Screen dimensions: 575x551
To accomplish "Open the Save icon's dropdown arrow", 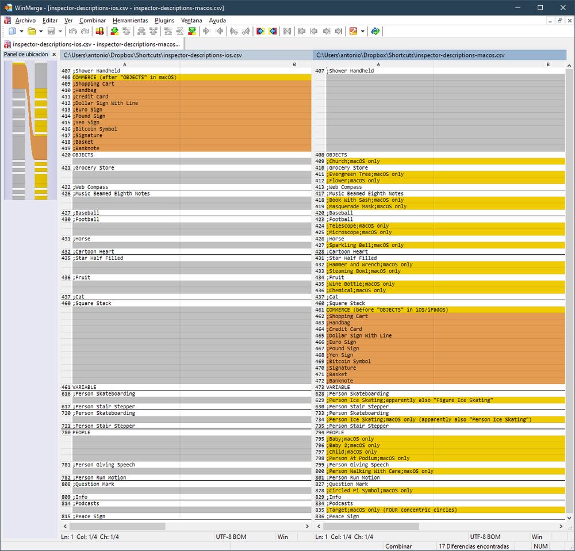I will point(59,31).
